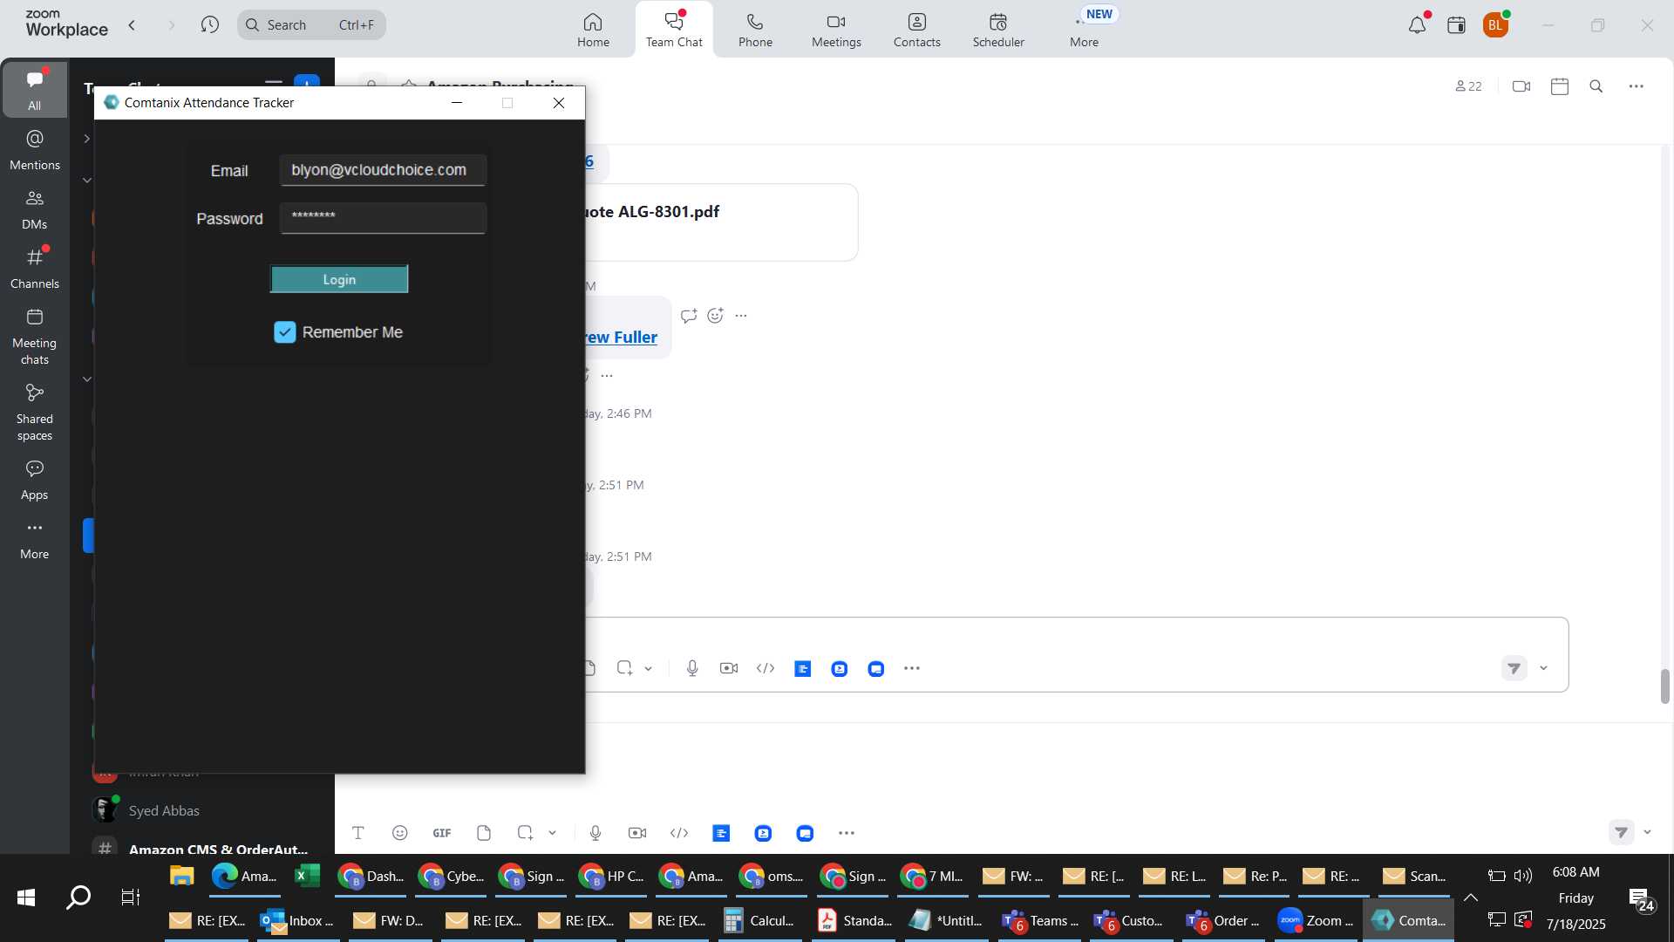Screen dimensions: 1674x942
Task: Expand the sidebar section arrow near Mentions
Action: point(86,138)
